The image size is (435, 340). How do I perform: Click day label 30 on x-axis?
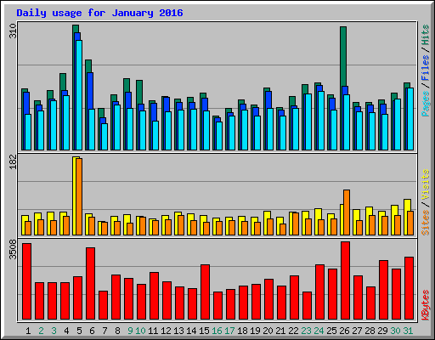click(x=395, y=331)
